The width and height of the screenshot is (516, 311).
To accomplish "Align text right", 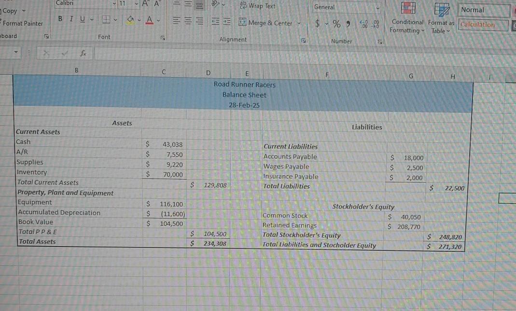I will tap(199, 21).
